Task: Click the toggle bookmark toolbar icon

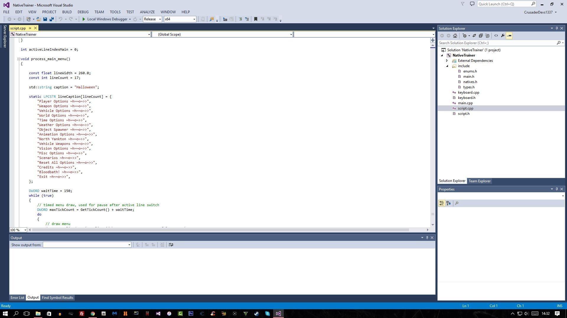Action: point(256,19)
